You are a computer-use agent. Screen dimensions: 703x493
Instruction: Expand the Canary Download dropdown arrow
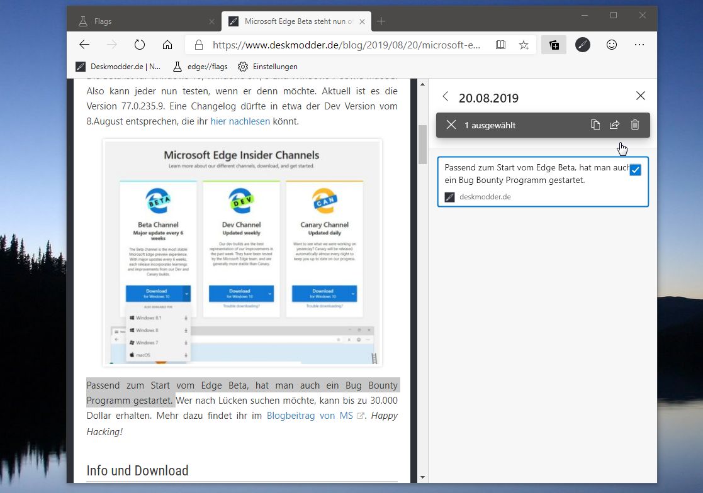353,293
